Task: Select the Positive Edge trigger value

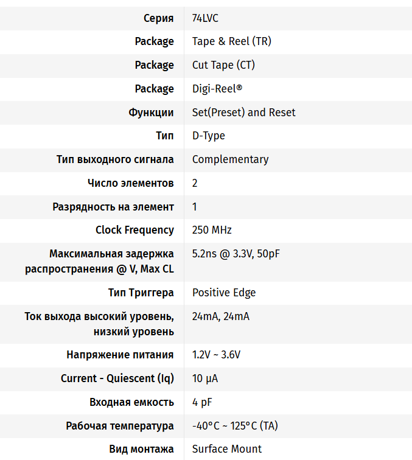Action: (223, 293)
